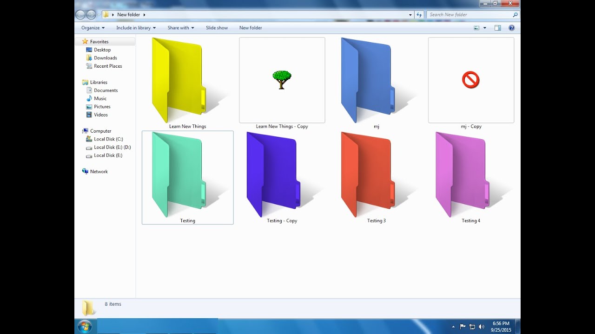Click the Slide show toolbar command
Viewport: 595px width, 334px height.
coord(217,28)
